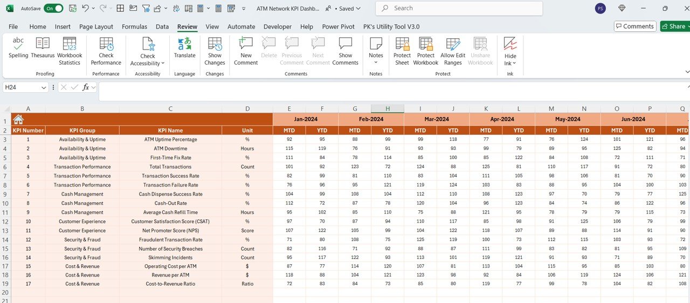Open the View tab
The height and width of the screenshot is (303, 690).
pyautogui.click(x=212, y=26)
